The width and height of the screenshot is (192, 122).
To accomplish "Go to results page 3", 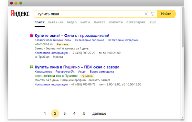I will [65, 113].
